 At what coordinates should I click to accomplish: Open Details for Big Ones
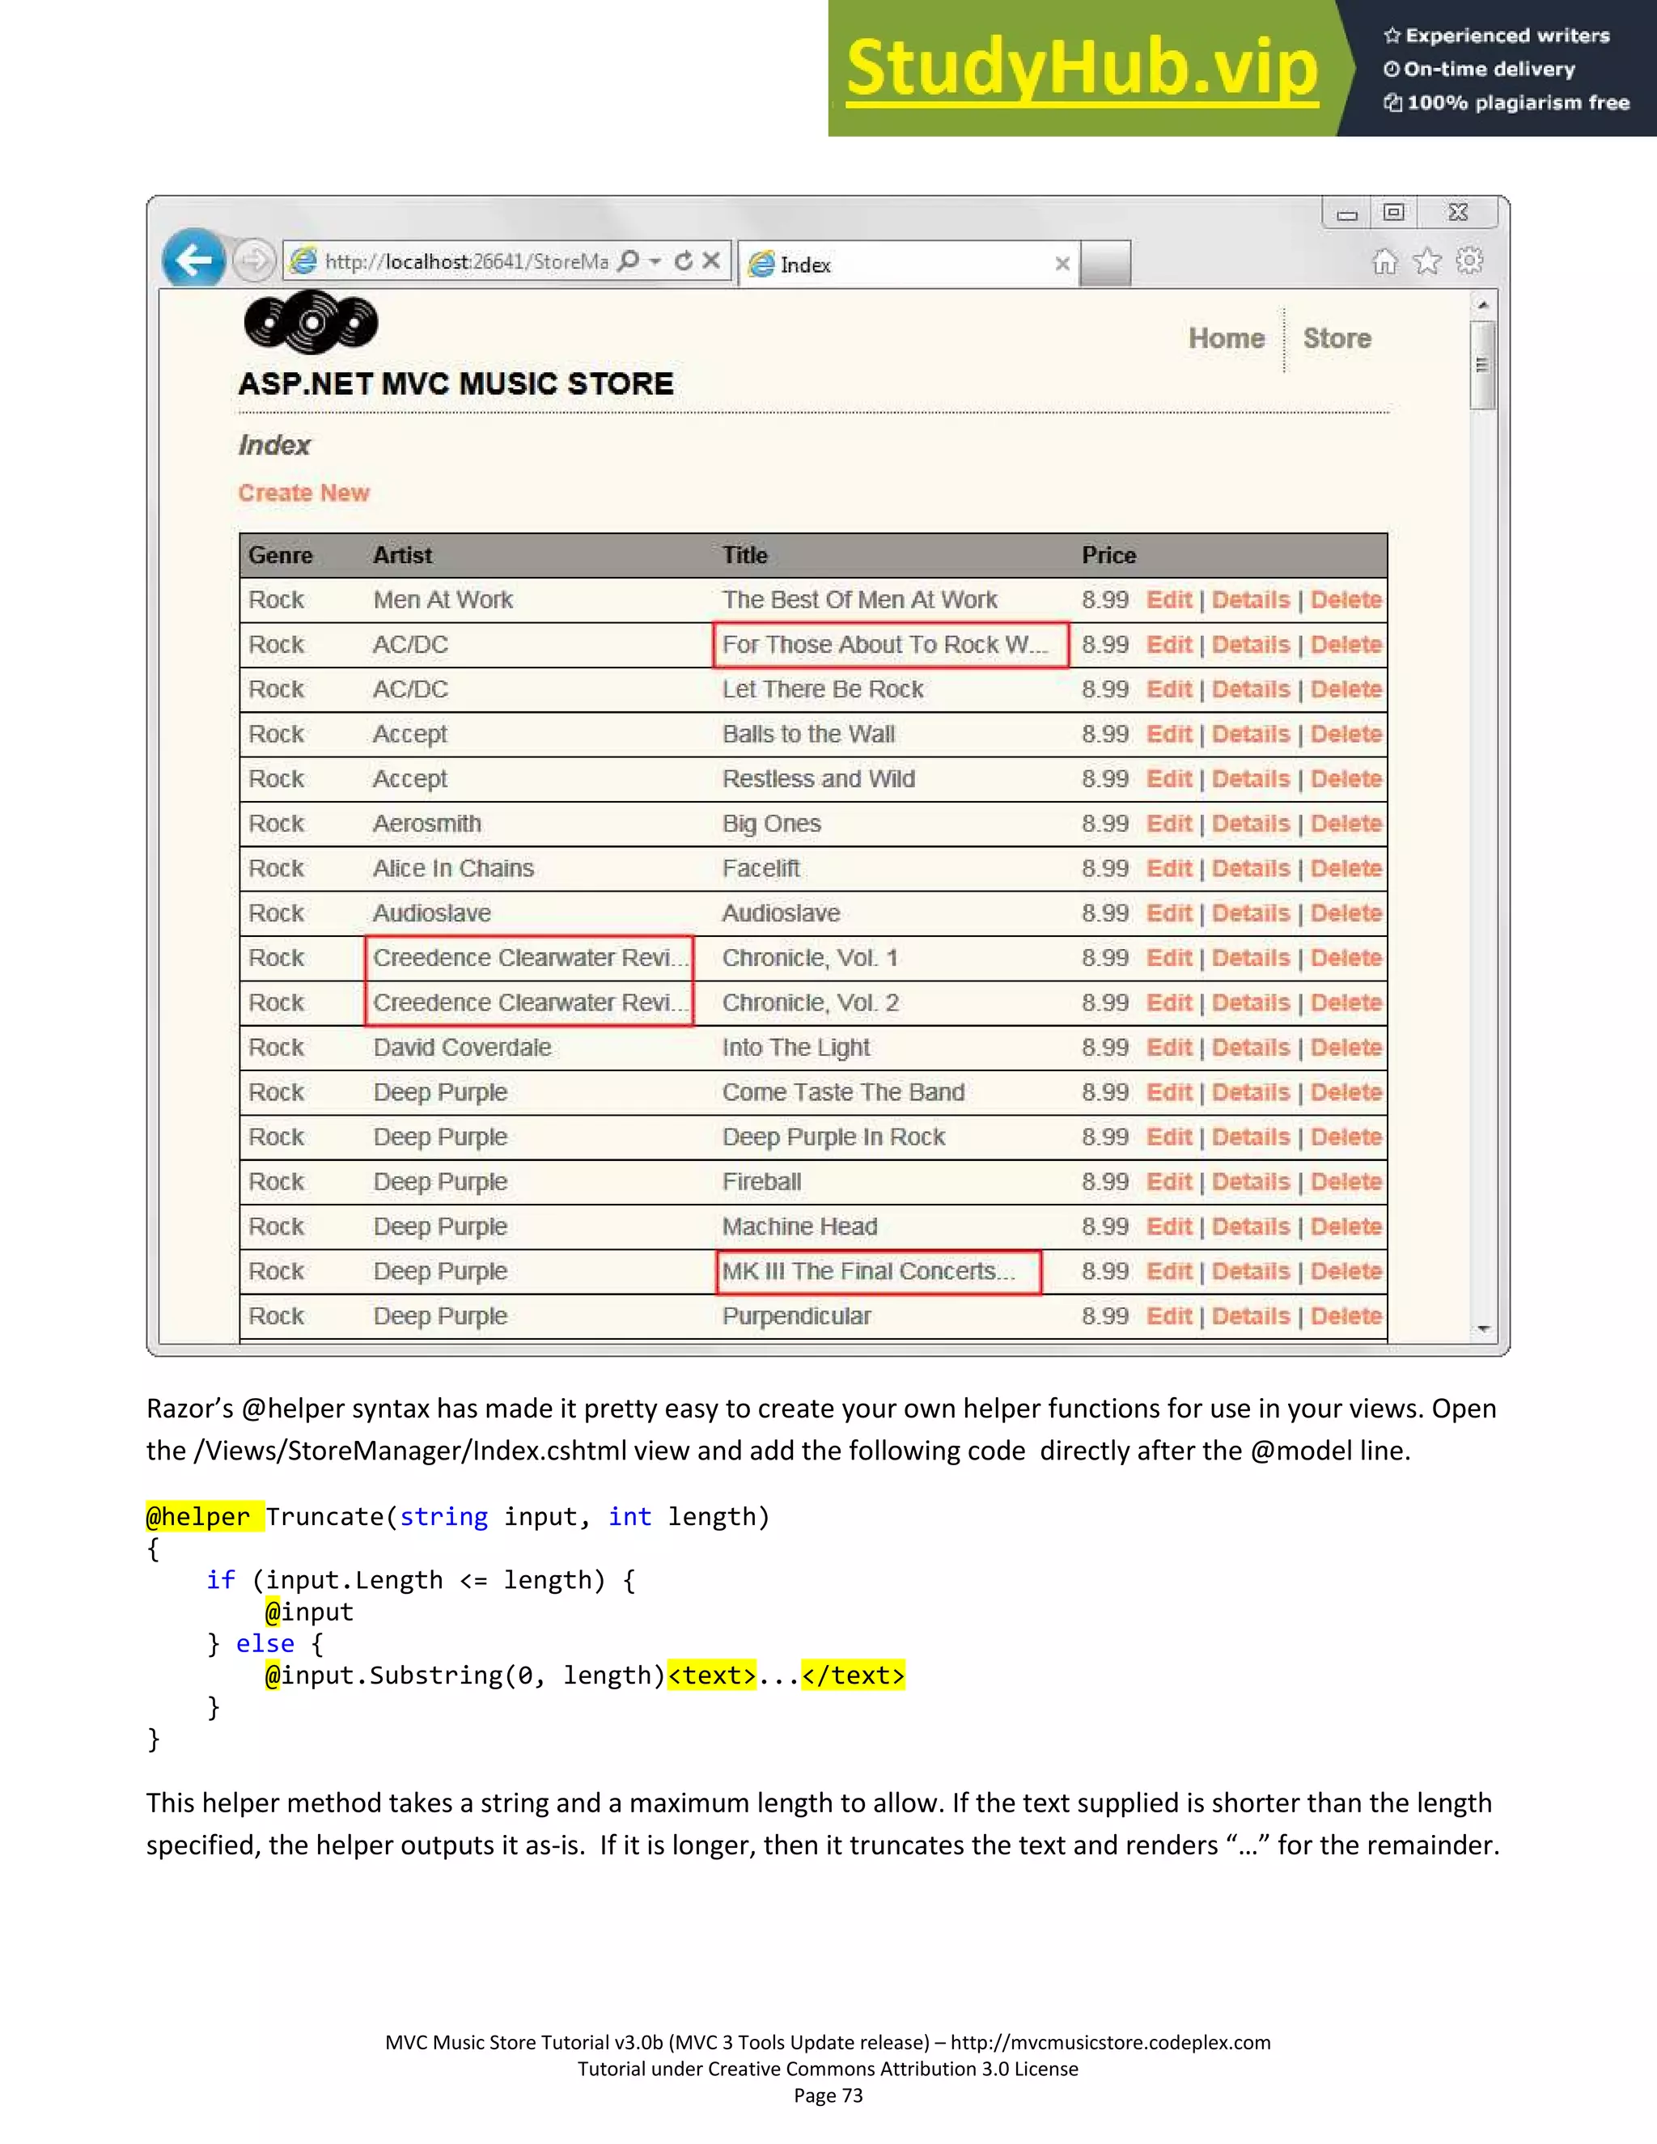click(x=1251, y=824)
